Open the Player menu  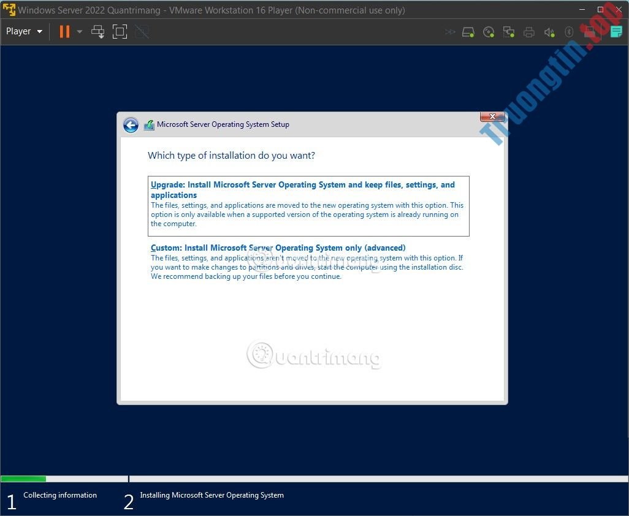click(20, 31)
